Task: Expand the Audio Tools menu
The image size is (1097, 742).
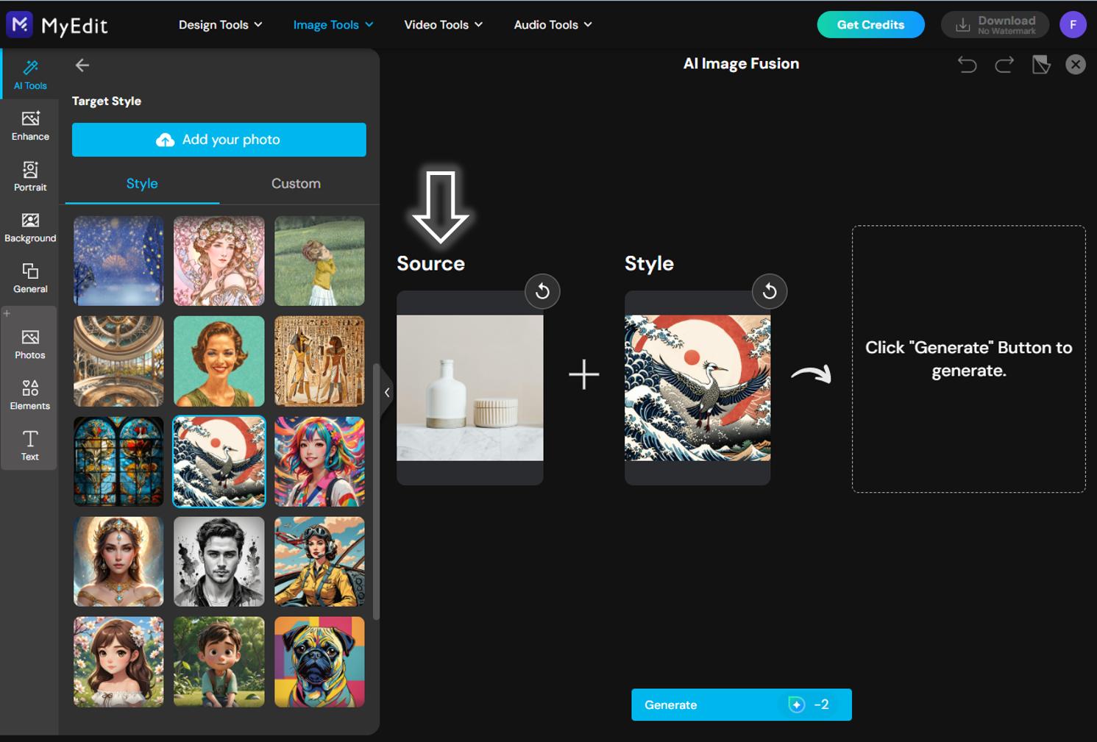Action: pos(552,24)
